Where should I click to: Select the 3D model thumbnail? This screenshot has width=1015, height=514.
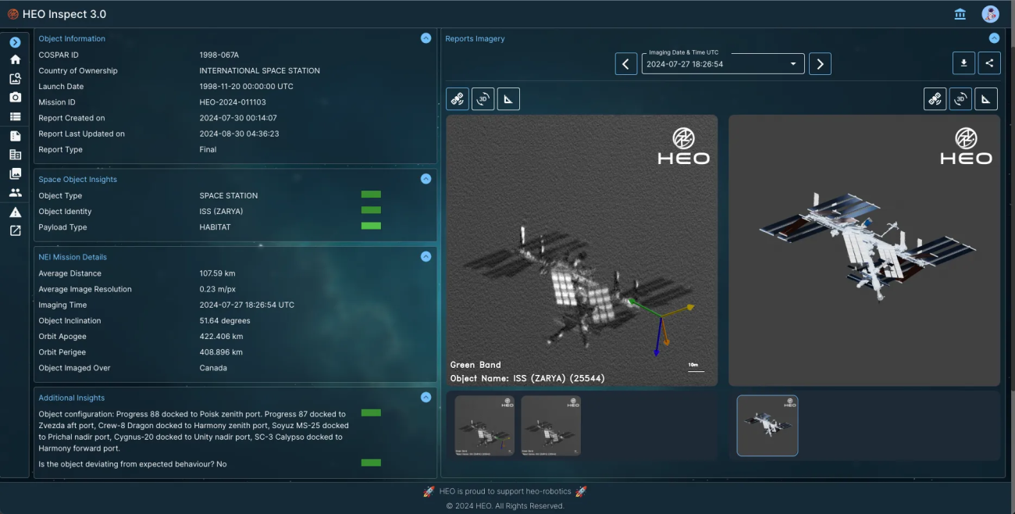click(x=767, y=425)
